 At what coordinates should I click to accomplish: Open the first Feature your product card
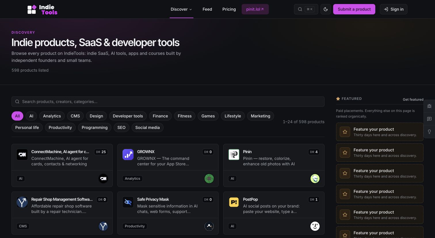tap(380, 132)
